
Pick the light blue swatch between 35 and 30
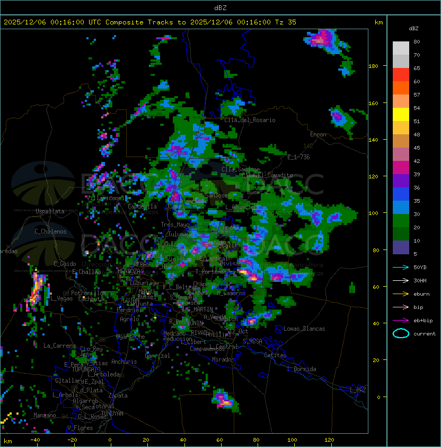[401, 208]
